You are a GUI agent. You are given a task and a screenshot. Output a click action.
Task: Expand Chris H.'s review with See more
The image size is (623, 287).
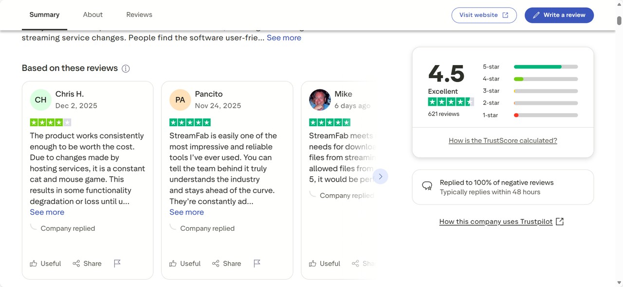pos(47,212)
